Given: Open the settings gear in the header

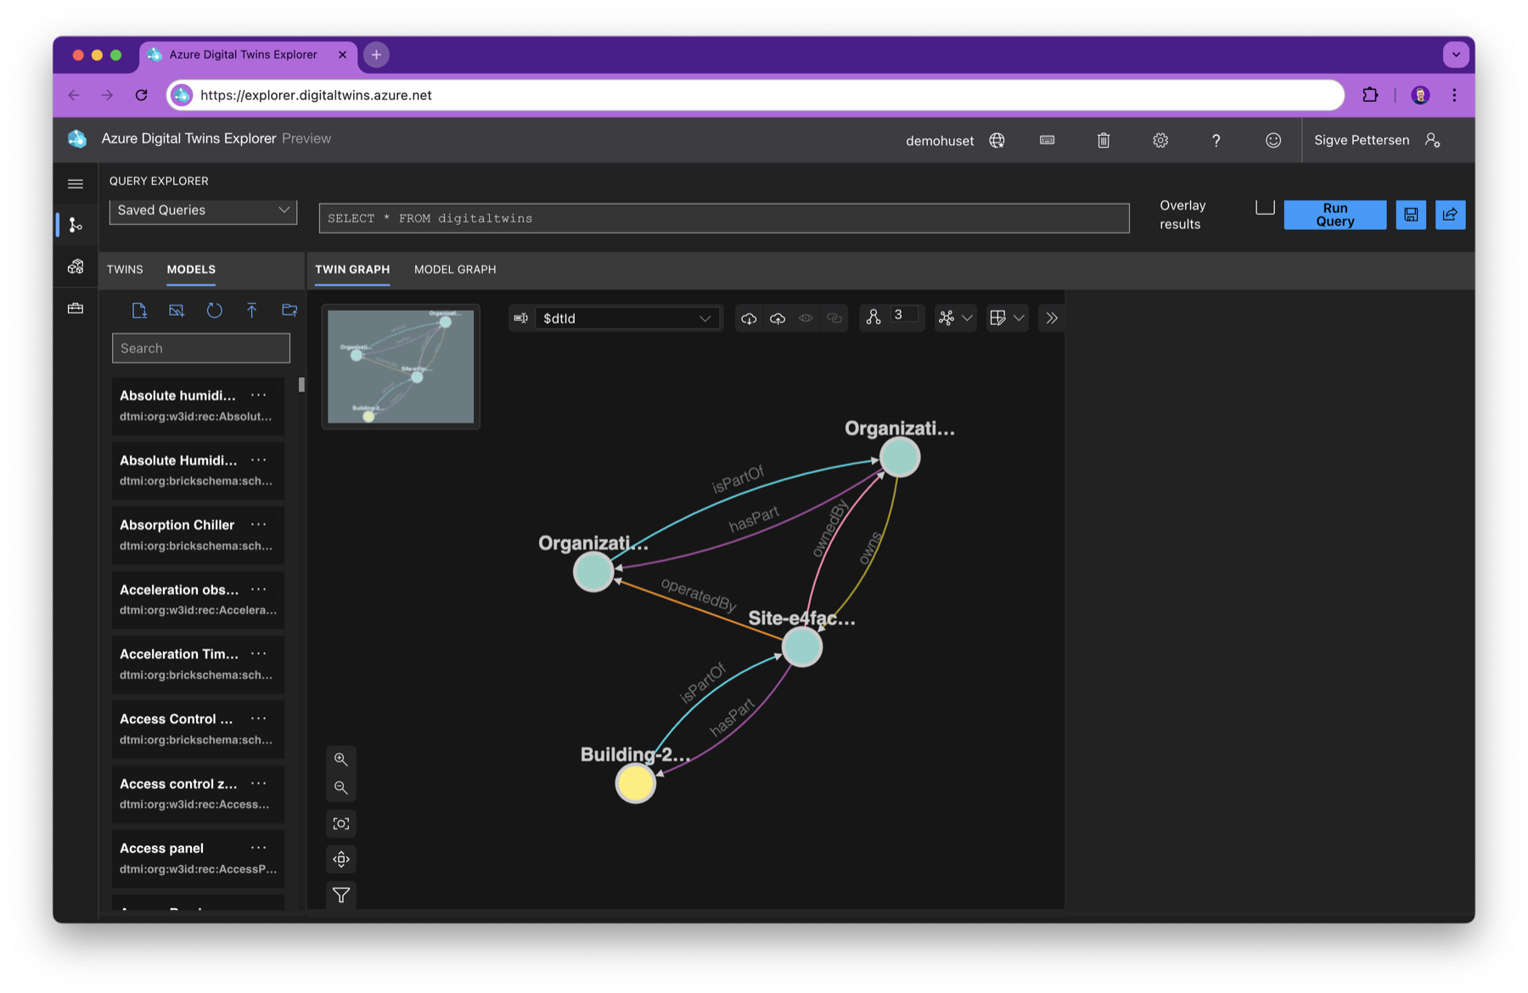Looking at the screenshot, I should [x=1160, y=140].
